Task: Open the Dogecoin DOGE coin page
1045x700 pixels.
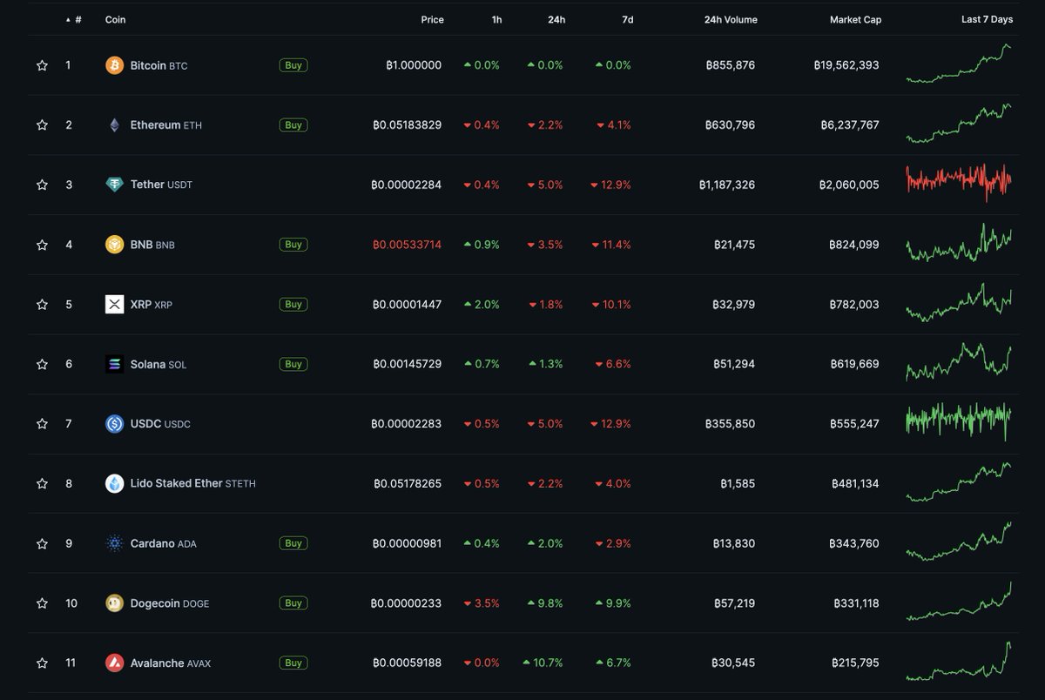Action: pos(169,603)
